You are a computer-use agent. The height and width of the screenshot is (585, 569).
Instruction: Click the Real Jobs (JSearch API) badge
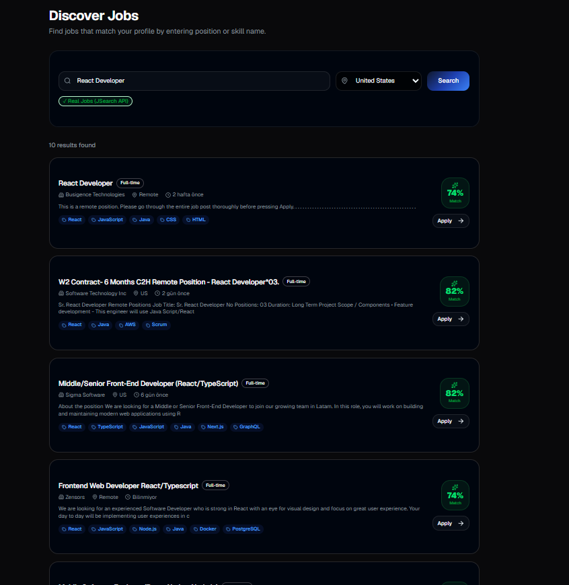pyautogui.click(x=96, y=101)
